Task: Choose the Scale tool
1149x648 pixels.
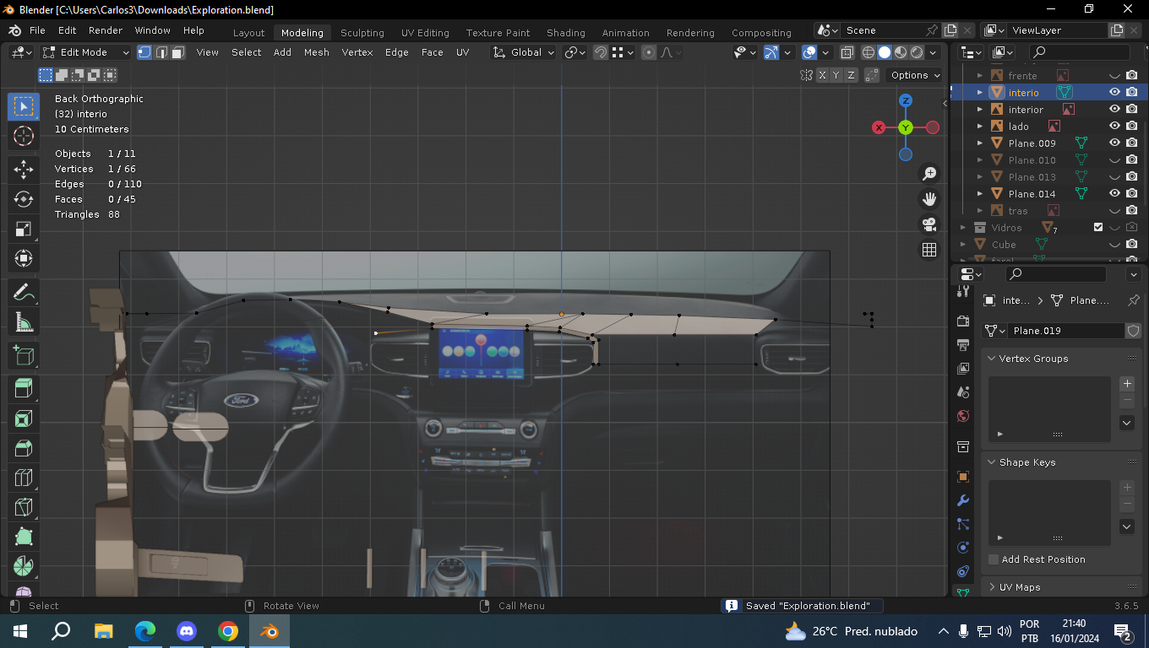Action: click(24, 229)
